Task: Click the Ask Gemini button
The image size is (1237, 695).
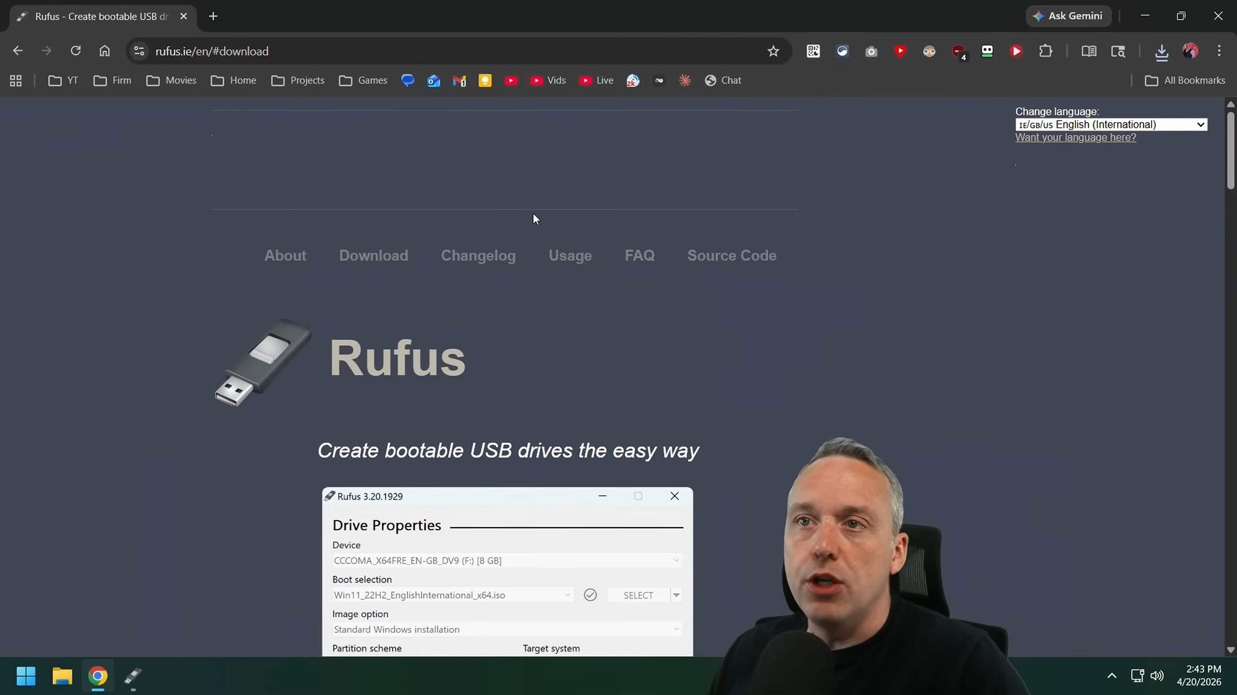Action: coord(1068,16)
